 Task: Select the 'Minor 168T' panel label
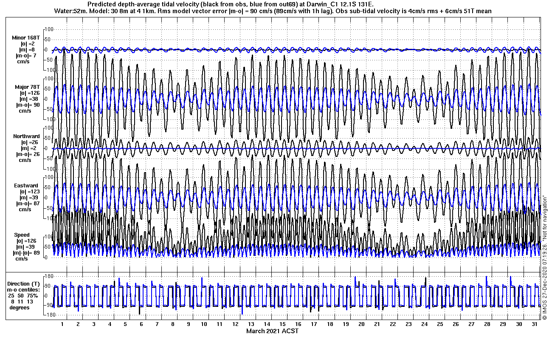[26, 38]
